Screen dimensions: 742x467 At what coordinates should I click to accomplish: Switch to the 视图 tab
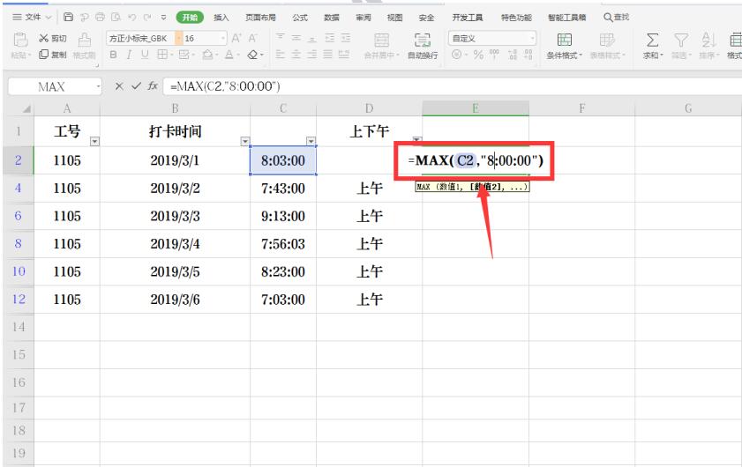point(394,18)
